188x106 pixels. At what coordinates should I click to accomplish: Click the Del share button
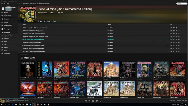coord(54,21)
